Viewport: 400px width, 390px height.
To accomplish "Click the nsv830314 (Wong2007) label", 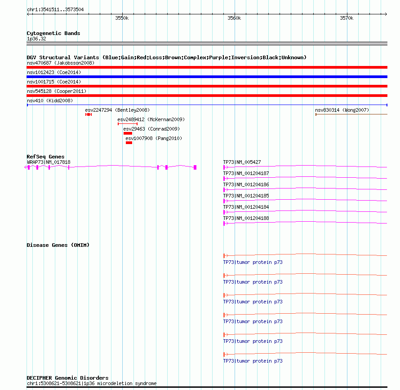I will 342,110.
